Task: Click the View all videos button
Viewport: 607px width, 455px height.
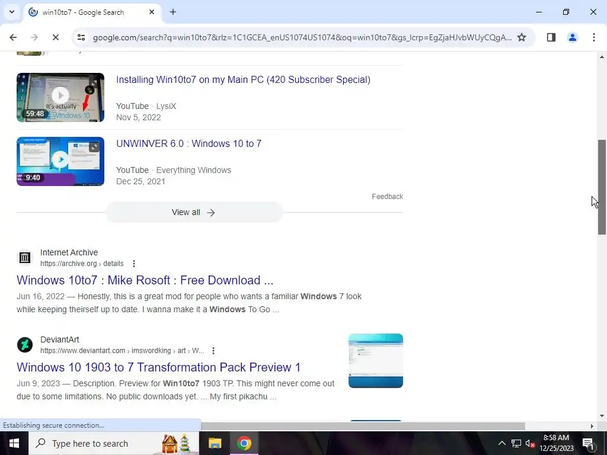Action: [194, 213]
